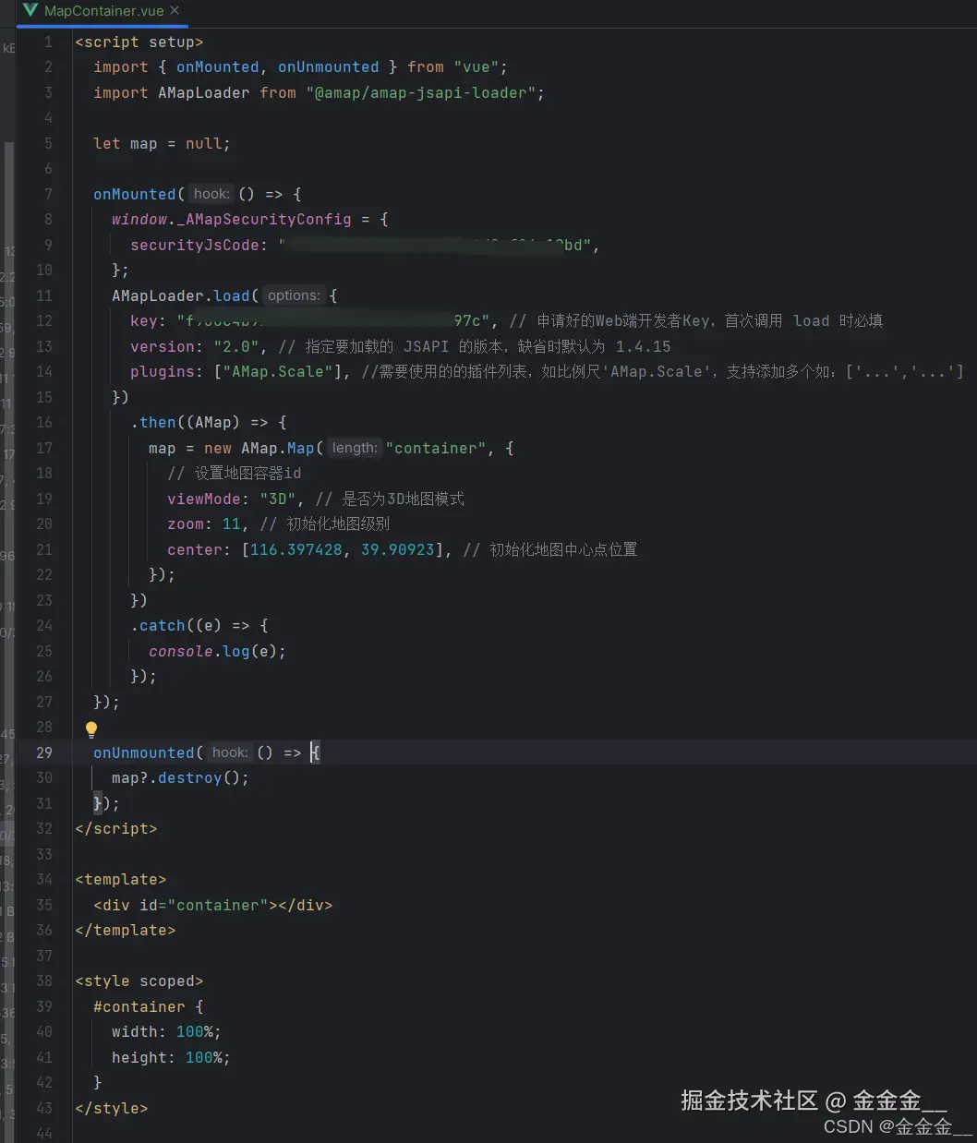
Task: Click the 'height: 100%' declaration
Action: 172,1057
